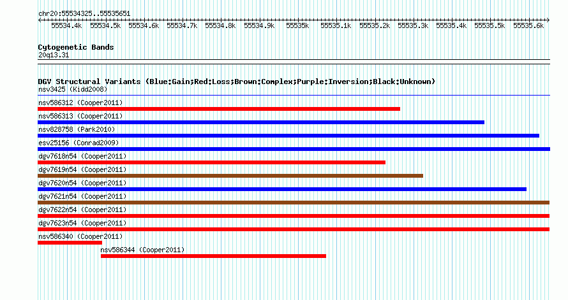Open the dgv7620n54 (Cooper2011) label
Image resolution: width=568 pixels, height=300 pixels.
[x=82, y=183]
